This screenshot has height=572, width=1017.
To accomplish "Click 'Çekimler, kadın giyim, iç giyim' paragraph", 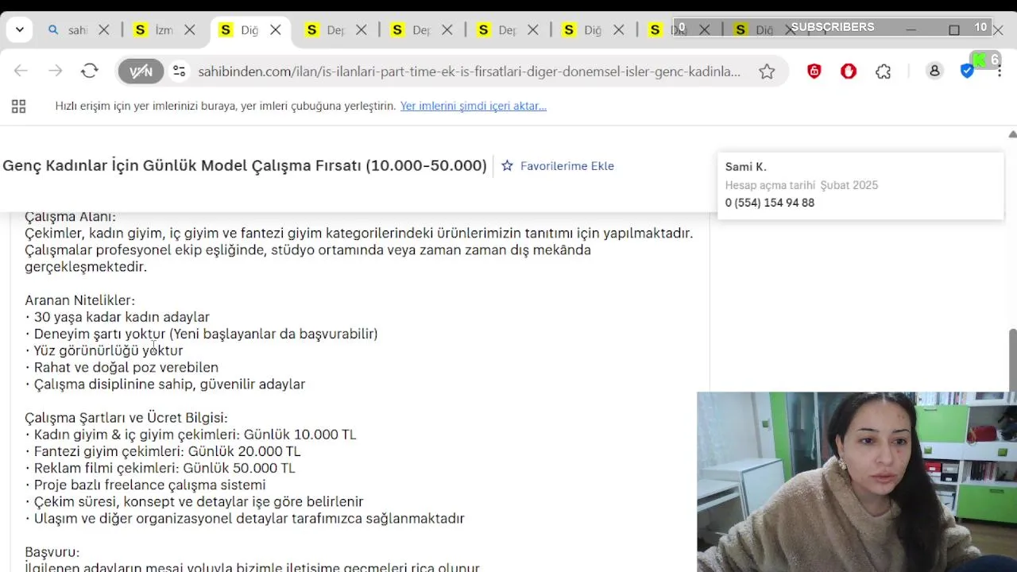I will (x=359, y=234).
